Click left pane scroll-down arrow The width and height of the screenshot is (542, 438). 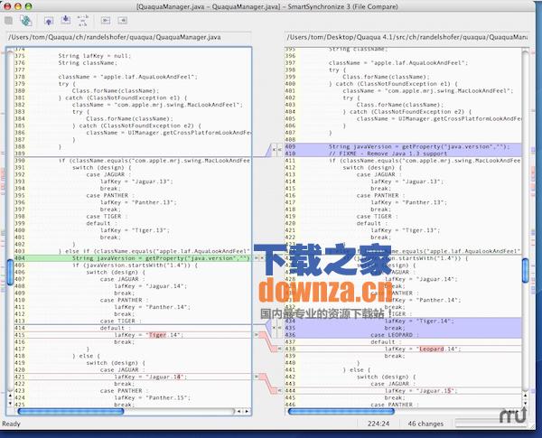tap(10, 403)
